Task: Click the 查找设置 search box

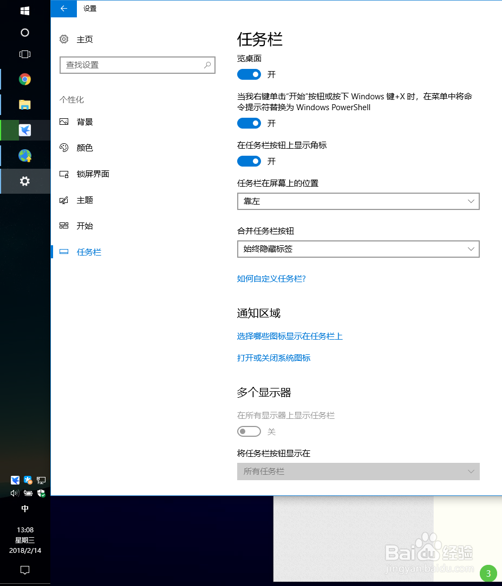Action: pos(137,65)
